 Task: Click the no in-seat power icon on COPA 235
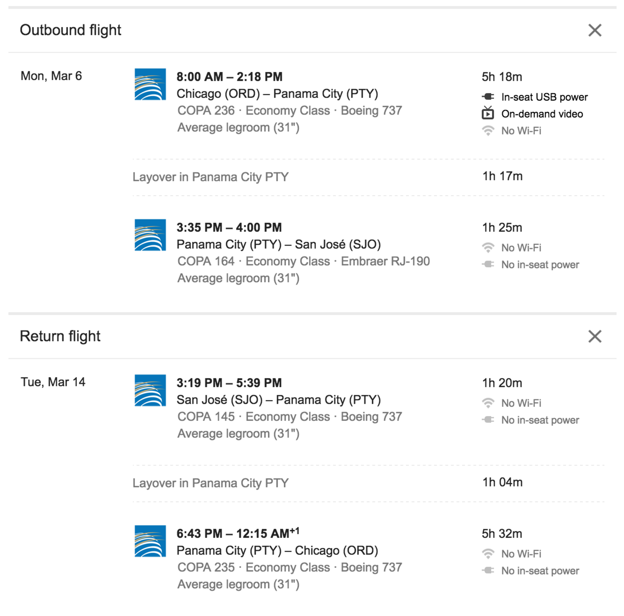[488, 571]
